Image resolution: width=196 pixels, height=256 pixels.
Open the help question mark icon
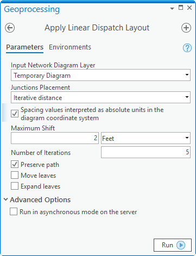187,48
